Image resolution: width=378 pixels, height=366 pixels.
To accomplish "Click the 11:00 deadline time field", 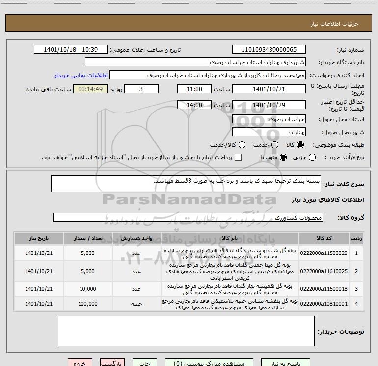I will coord(194,89).
